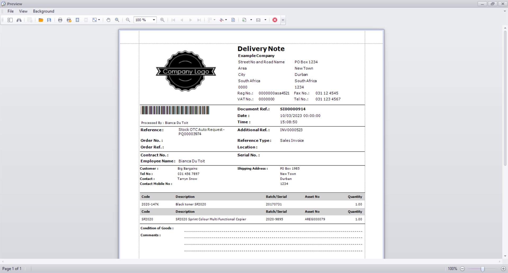
Task: Expand the background color dropdown arrow
Action: click(226, 20)
